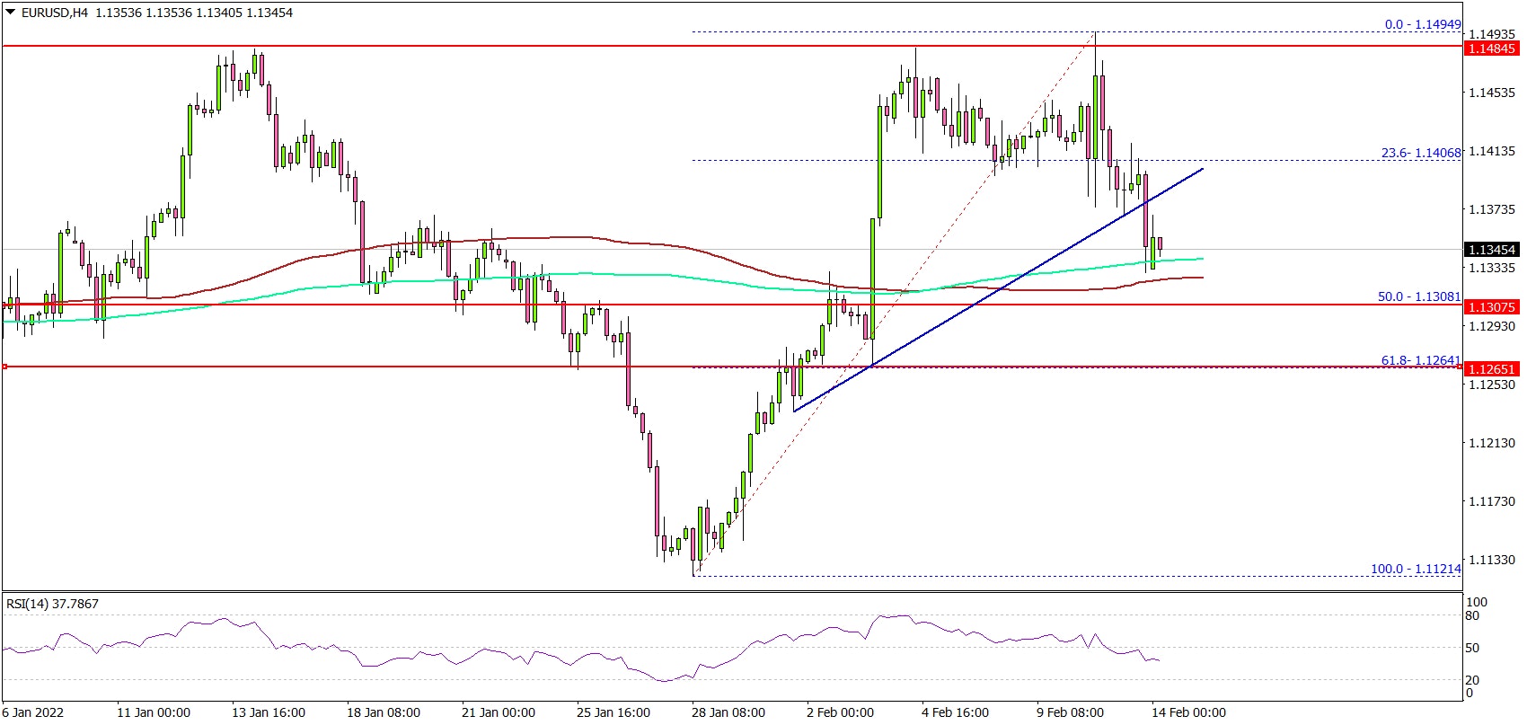Select the 6 Jan 2022 date label
The width and height of the screenshot is (1527, 725).
[33, 712]
